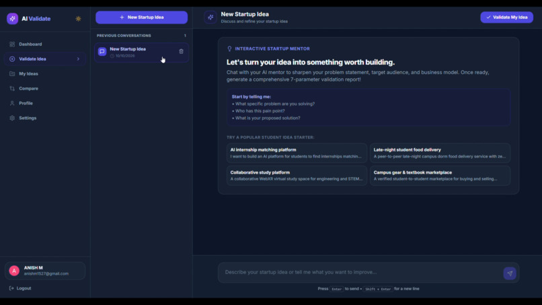Click the Previous Conversations count 1
Viewport: 542px width, 305px height.
click(185, 36)
